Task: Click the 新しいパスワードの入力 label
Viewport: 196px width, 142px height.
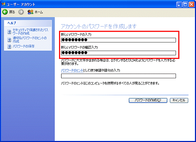Action: click(x=77, y=34)
